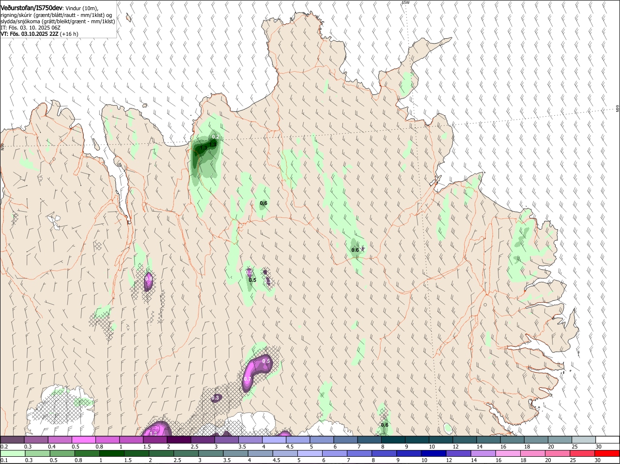
Task: Pick upper legend swatch starting at 0.8
Action: 108,439
